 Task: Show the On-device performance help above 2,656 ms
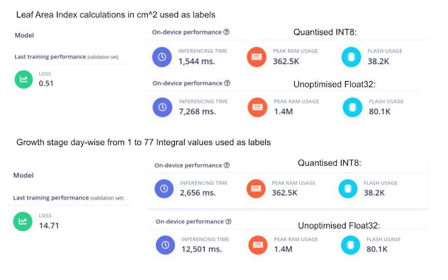tap(226, 164)
